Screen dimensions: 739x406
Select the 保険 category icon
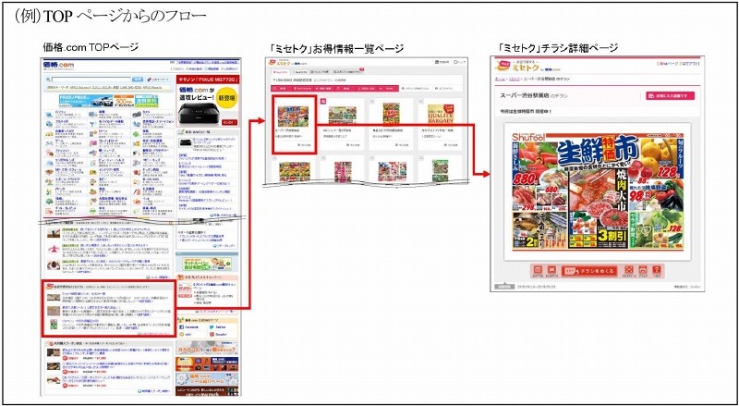coord(137,134)
